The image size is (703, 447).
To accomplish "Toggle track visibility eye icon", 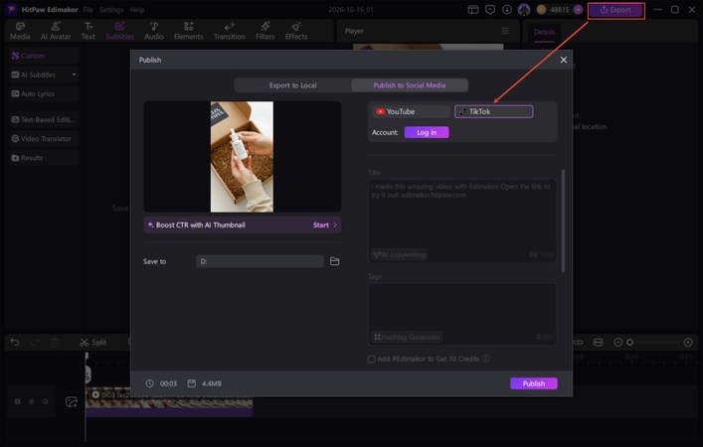I will 32,401.
